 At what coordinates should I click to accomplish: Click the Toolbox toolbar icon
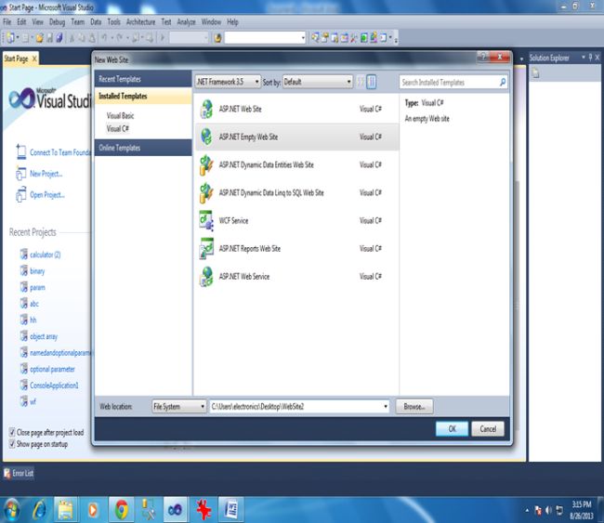[354, 38]
